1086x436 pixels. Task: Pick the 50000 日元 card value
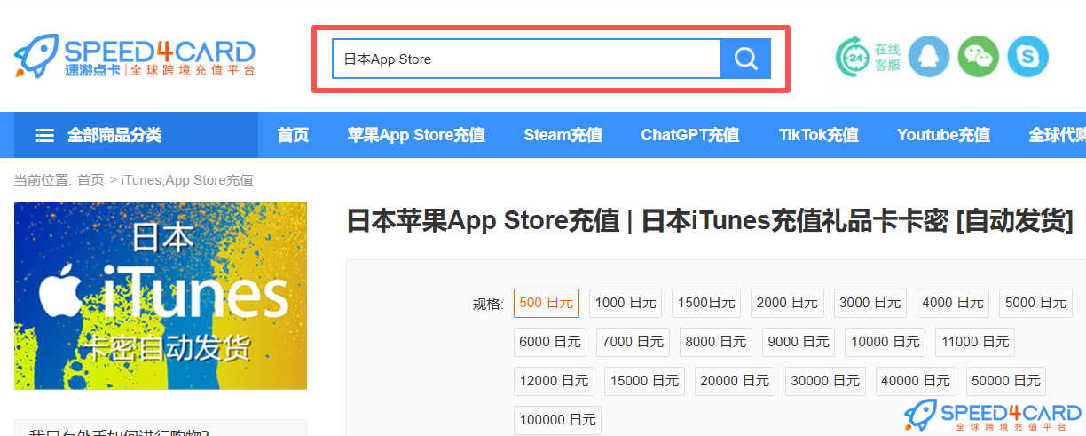pos(1006,381)
